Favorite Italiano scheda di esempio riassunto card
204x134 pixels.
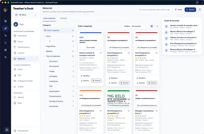pyautogui.click(x=101, y=53)
